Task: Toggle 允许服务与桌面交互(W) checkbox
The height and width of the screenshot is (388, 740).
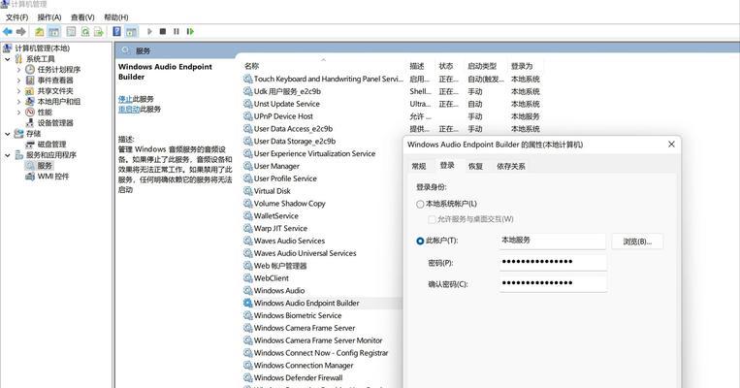Action: [x=432, y=219]
